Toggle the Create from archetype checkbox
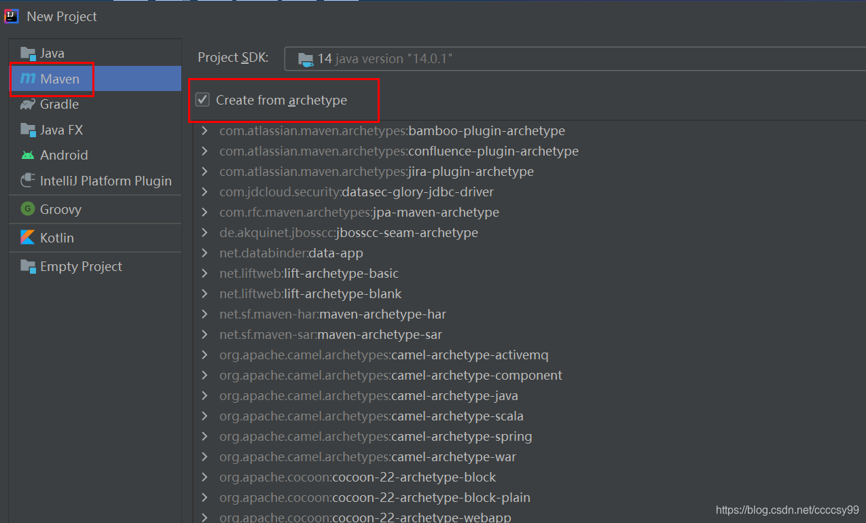The image size is (866, 523). 202,100
